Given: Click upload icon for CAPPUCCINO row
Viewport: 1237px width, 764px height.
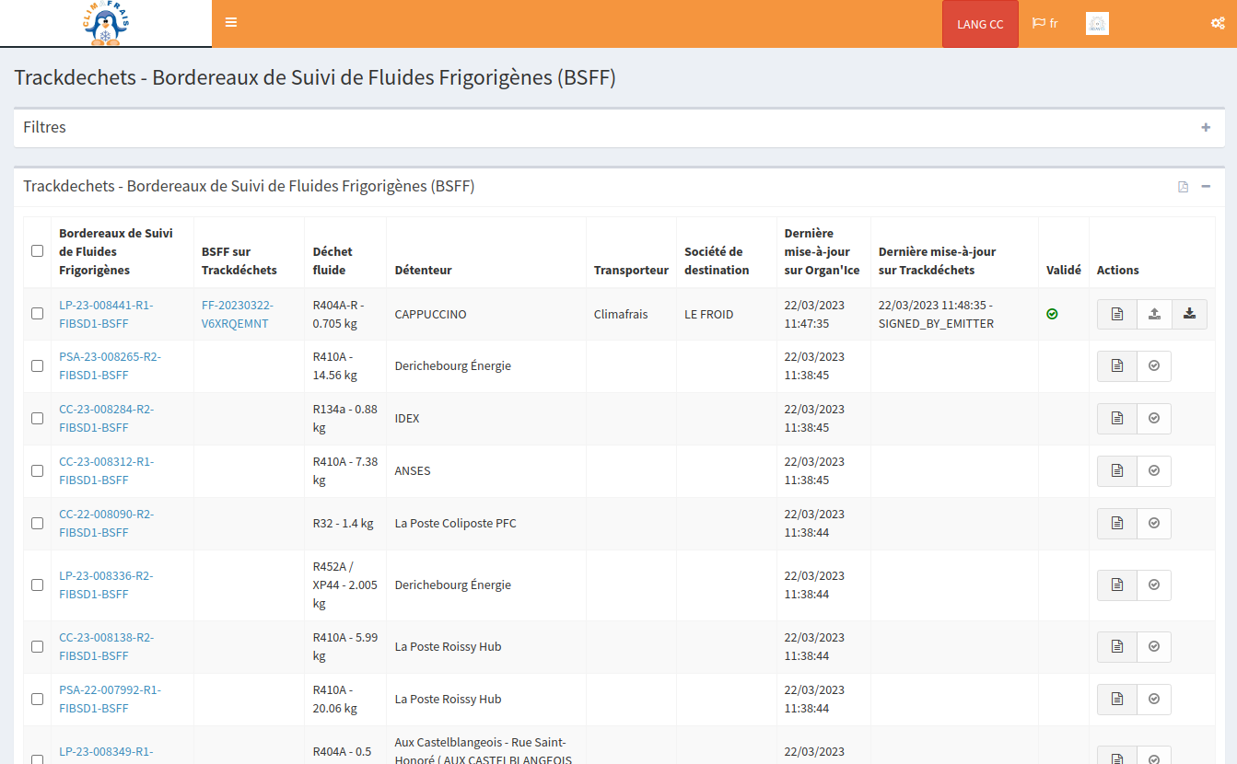Looking at the screenshot, I should [x=1154, y=314].
